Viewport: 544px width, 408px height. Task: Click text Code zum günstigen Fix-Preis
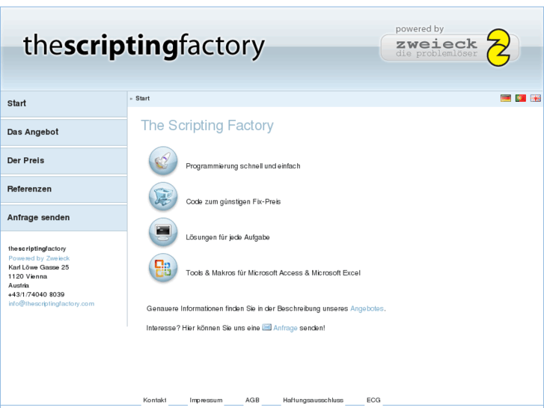(x=233, y=201)
